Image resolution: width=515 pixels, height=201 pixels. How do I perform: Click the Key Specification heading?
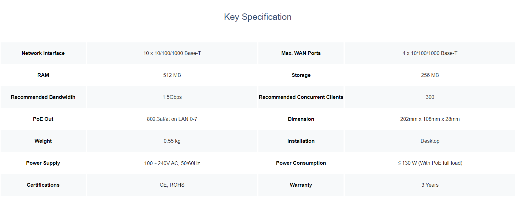(257, 17)
